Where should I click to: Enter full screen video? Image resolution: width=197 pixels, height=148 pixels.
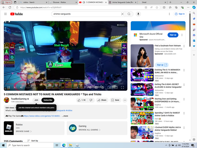pos(122,87)
